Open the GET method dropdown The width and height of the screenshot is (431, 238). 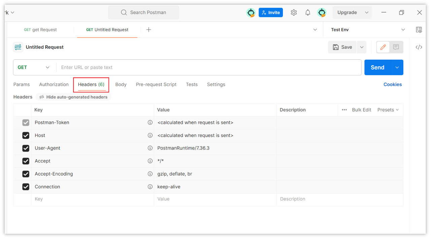tap(33, 67)
